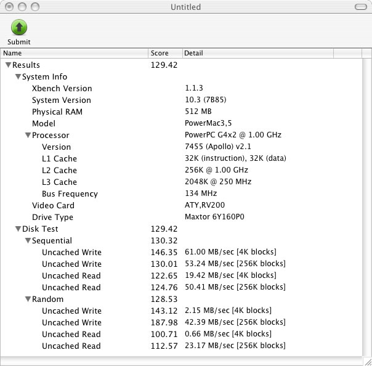Viewport: 372px width, 366px height.
Task: Click the '19.42 MB/sec [4K blocks]' detail
Action: coord(230,275)
